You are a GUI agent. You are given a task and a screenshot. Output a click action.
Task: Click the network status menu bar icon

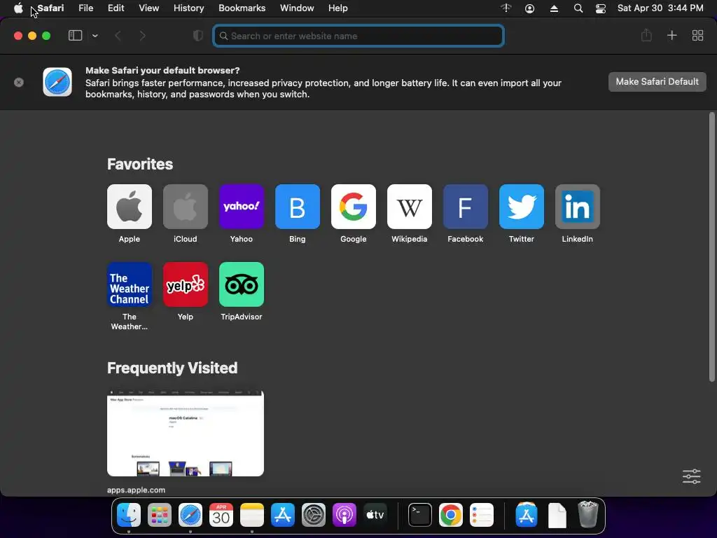tap(506, 8)
